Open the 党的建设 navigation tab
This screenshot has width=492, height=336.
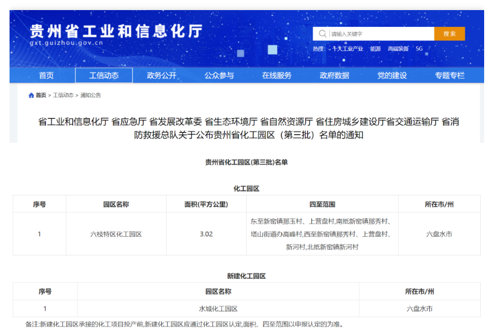392,75
